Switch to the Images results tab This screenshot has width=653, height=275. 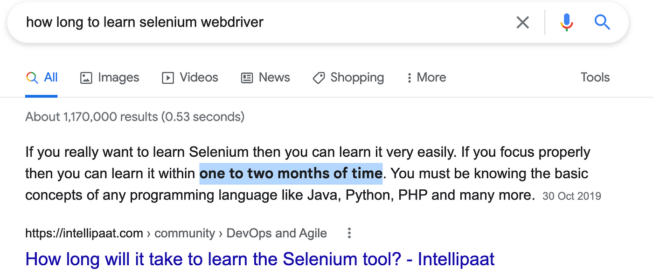point(110,77)
